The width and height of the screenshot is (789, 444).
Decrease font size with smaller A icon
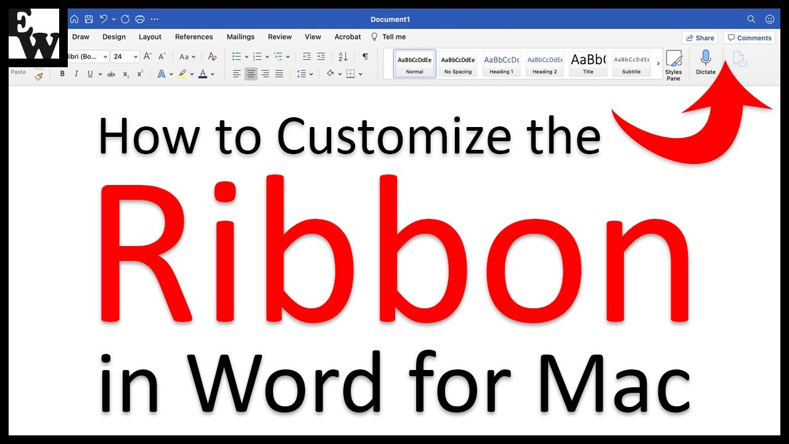tap(163, 56)
